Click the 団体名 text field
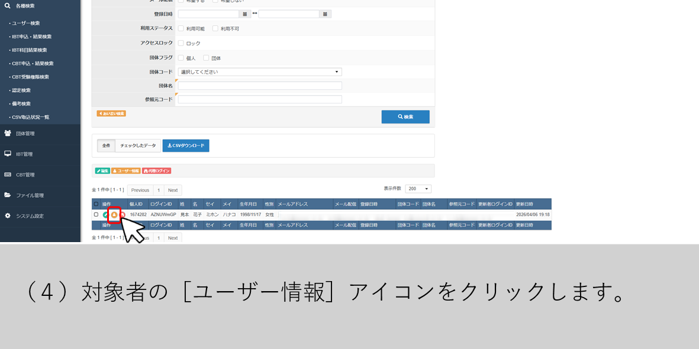 click(x=260, y=86)
